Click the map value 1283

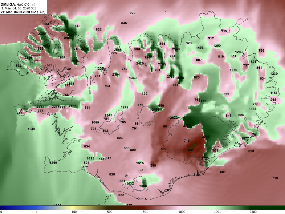(239, 52)
